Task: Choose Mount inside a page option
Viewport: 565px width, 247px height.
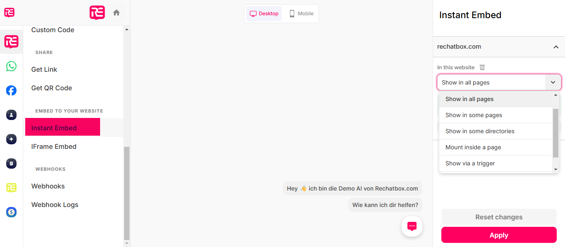Action: [x=496, y=147]
